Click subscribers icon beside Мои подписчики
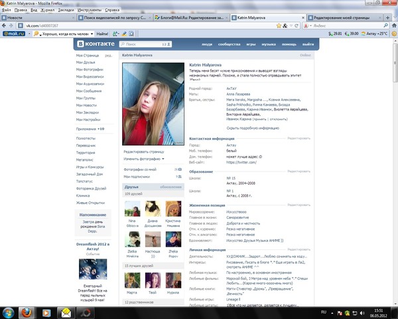 (180, 177)
